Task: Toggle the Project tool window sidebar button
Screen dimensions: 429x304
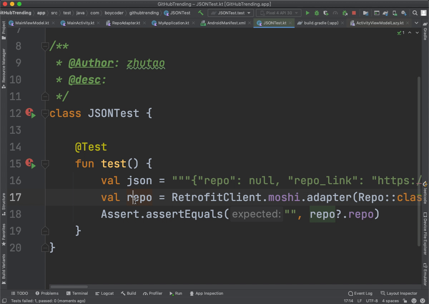Action: (4, 30)
